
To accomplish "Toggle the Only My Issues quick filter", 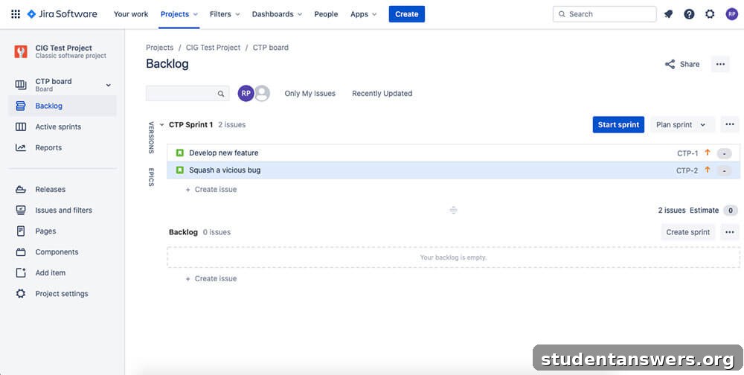I will tap(310, 94).
